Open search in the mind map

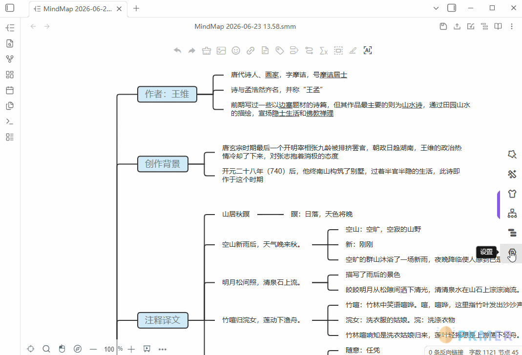[x=46, y=349]
